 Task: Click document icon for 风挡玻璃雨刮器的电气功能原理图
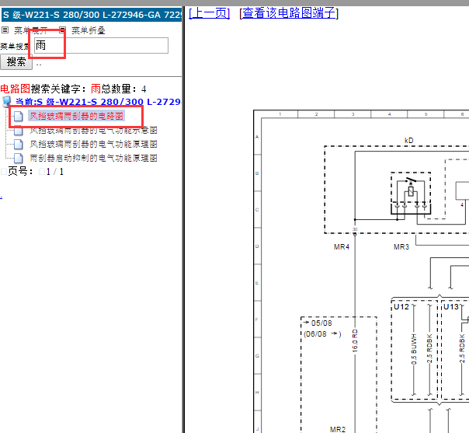pyautogui.click(x=18, y=144)
